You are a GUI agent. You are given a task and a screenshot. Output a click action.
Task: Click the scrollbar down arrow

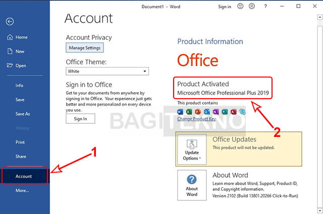point(319,210)
